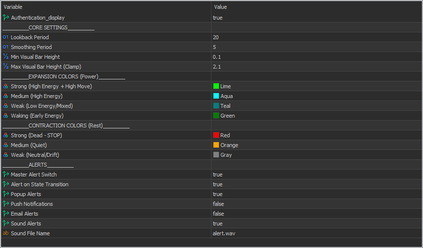
Task: Click the Sound File Name string type icon
Action: (x=6, y=233)
